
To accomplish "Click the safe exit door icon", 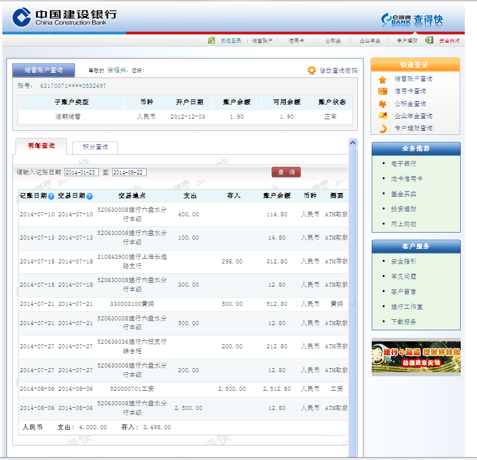I will click(x=429, y=41).
